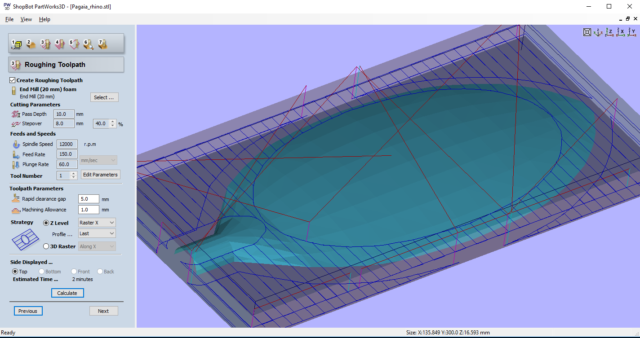The height and width of the screenshot is (338, 640).
Task: Click the Stepover icon
Action: pyautogui.click(x=16, y=123)
